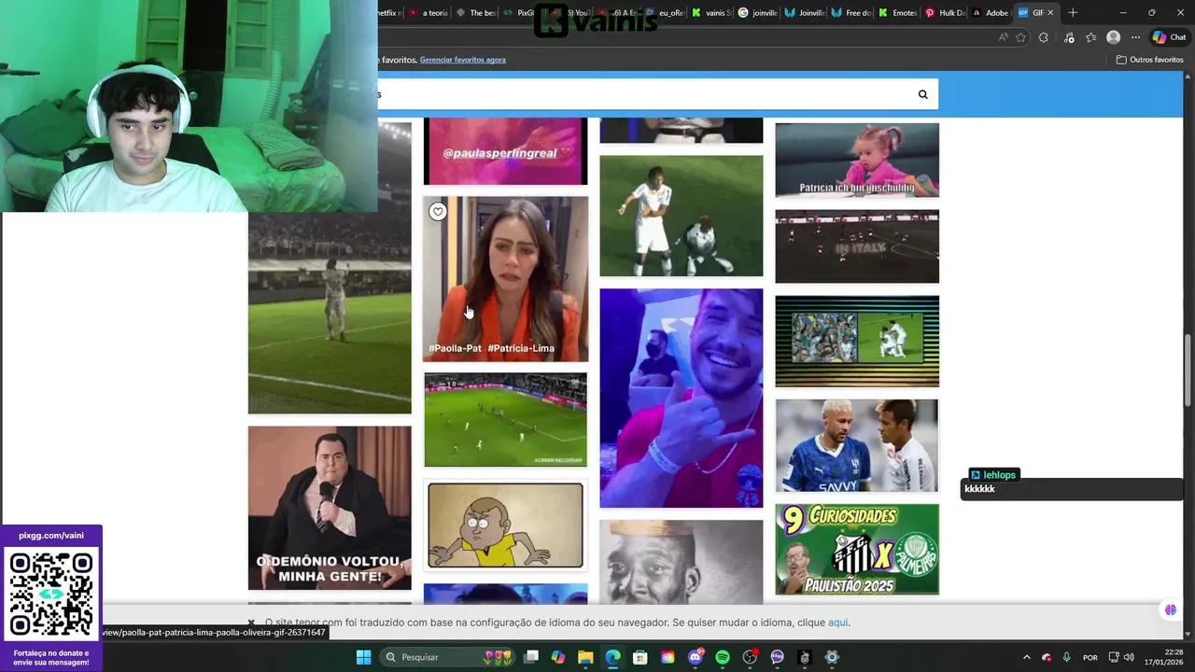Image resolution: width=1195 pixels, height=672 pixels.
Task: Open the Copilot Chat button
Action: (1169, 37)
